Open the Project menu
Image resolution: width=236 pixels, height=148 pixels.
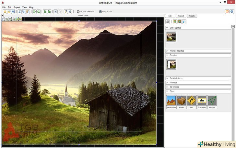17,7
